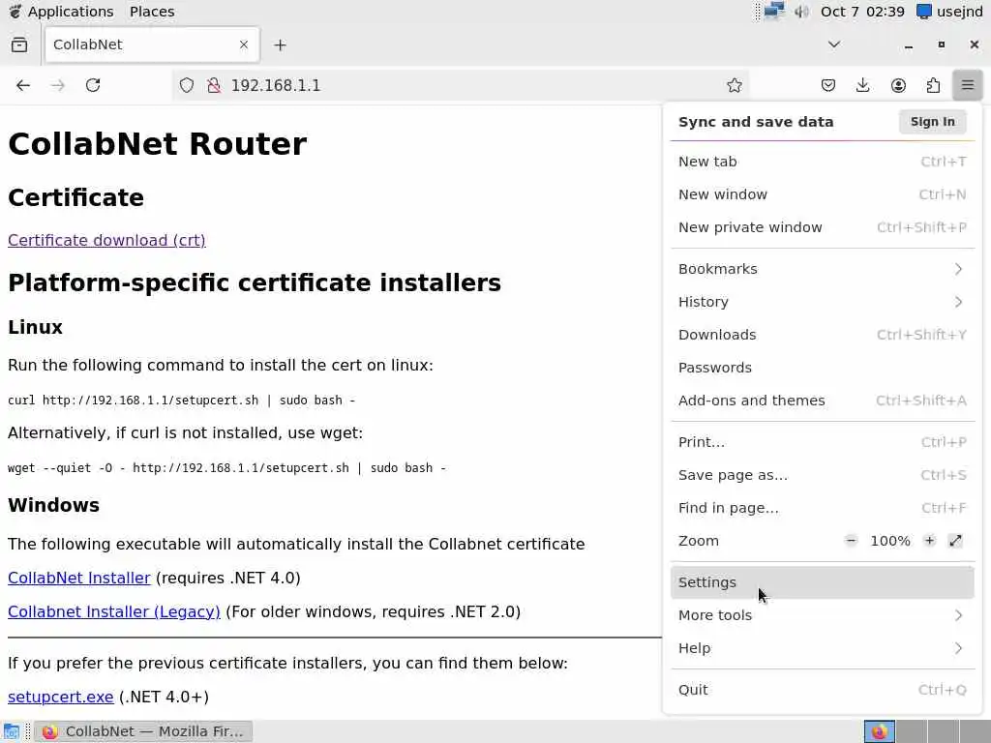Open a new tab with plus button
The image size is (991, 743).
point(280,45)
